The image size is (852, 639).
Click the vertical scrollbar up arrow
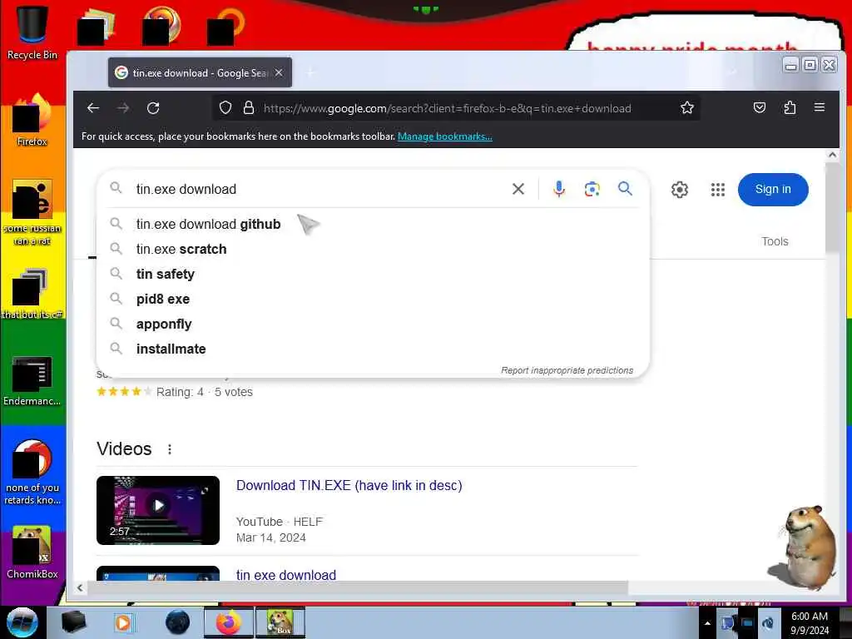pos(832,155)
